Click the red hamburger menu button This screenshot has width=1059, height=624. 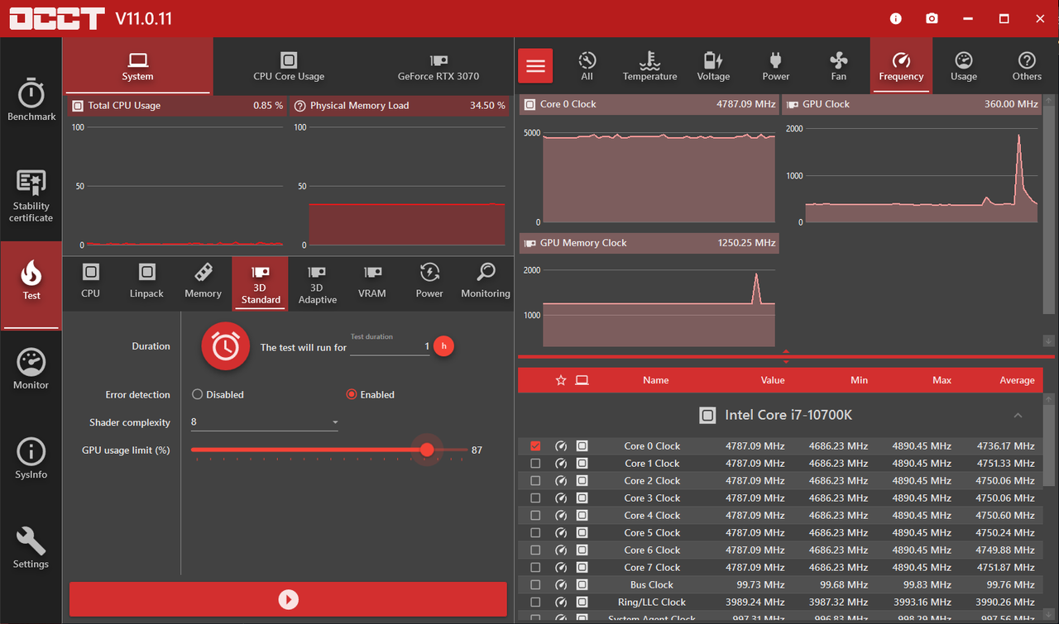coord(535,65)
